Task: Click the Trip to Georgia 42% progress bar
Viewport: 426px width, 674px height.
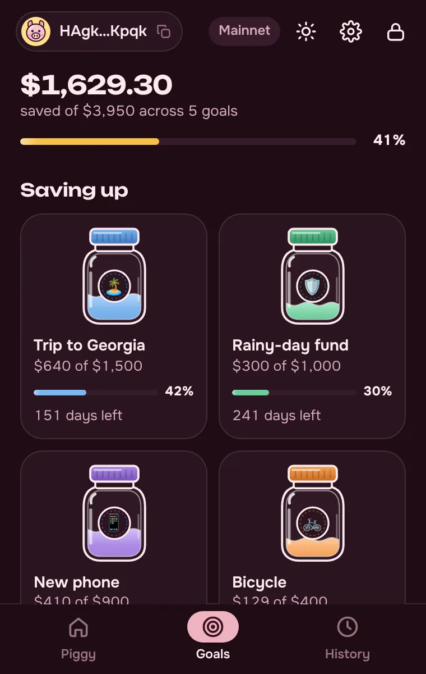Action: pyautogui.click(x=96, y=393)
